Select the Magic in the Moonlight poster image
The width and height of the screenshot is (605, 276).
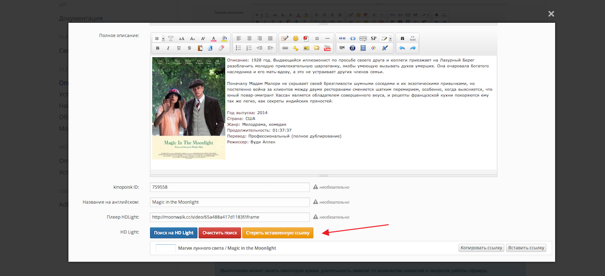[189, 108]
